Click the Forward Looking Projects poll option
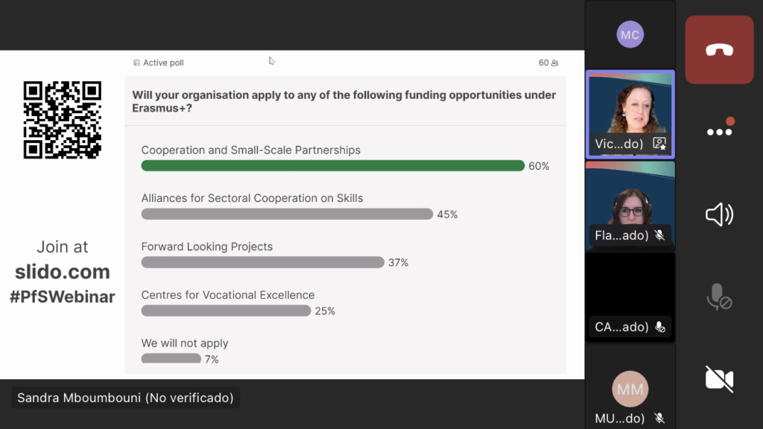This screenshot has width=763, height=429. point(207,247)
